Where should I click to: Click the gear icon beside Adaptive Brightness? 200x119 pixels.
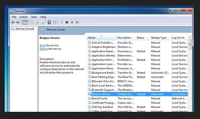point(89,47)
